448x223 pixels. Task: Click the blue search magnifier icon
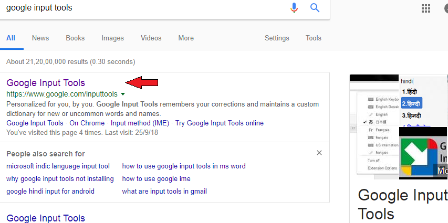click(315, 7)
